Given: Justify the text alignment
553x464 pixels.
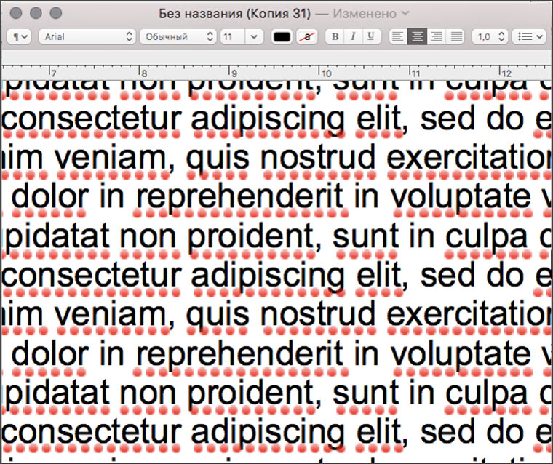Looking at the screenshot, I should click(x=455, y=36).
